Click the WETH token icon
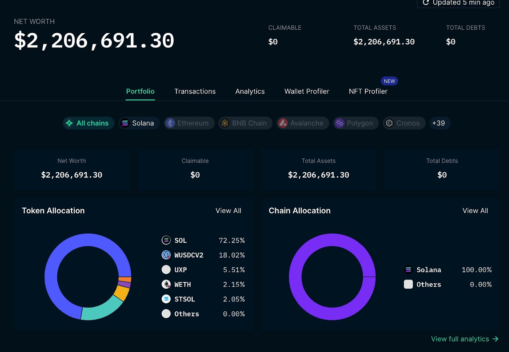Viewport: 509px width, 352px height. point(166,284)
